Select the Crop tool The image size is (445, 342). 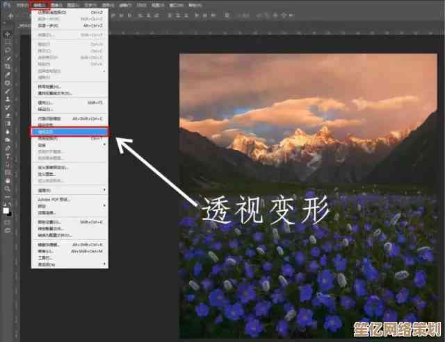(x=8, y=67)
